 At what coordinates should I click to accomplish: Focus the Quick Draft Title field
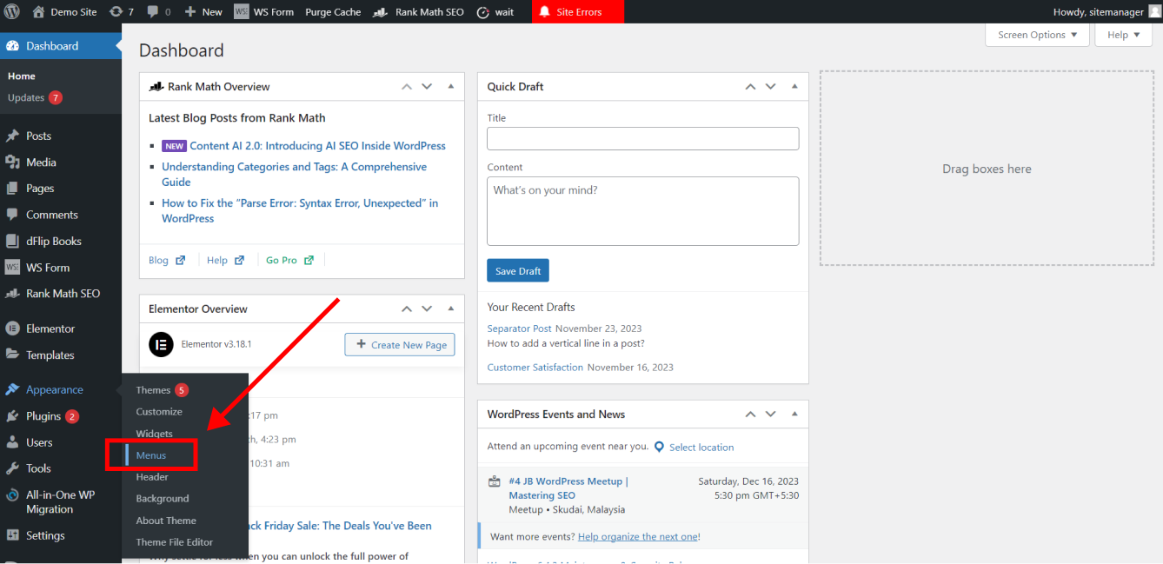(642, 139)
